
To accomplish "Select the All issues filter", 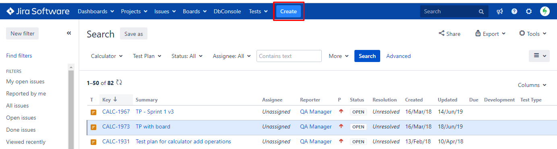I will coord(17,106).
